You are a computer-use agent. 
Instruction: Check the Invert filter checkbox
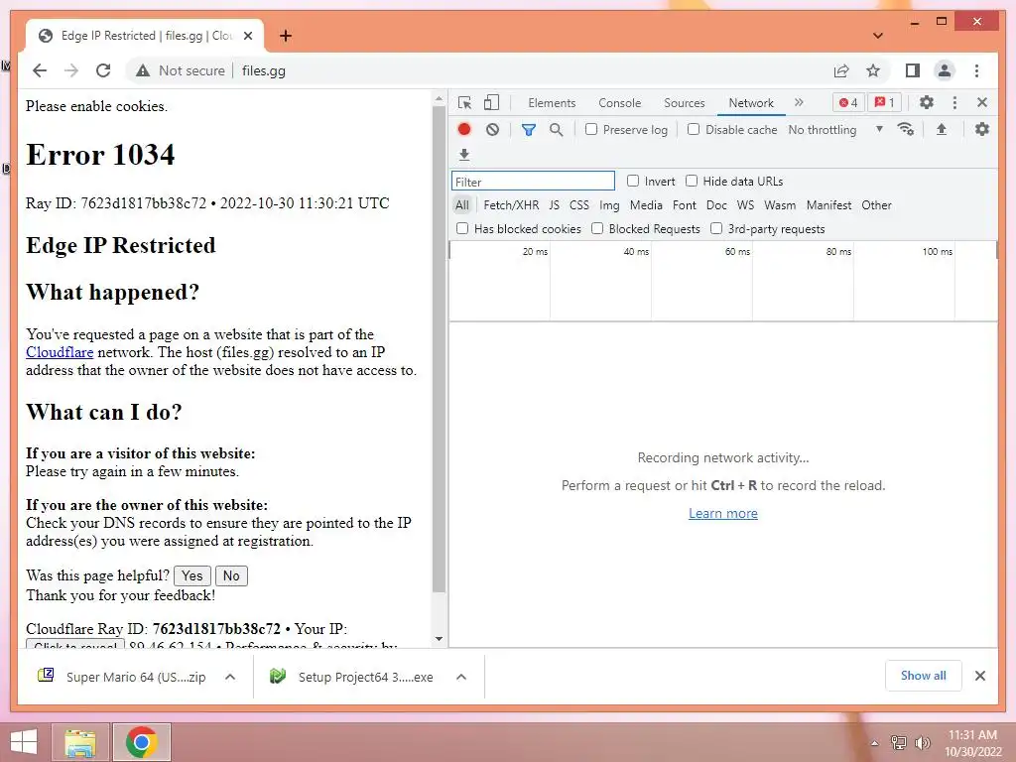pos(633,181)
